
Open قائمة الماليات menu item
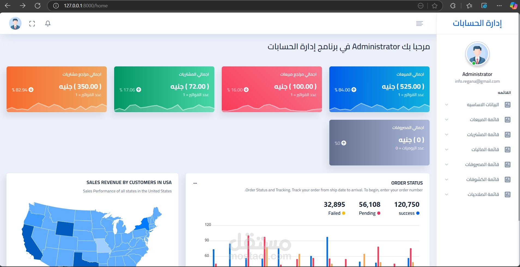point(477,149)
